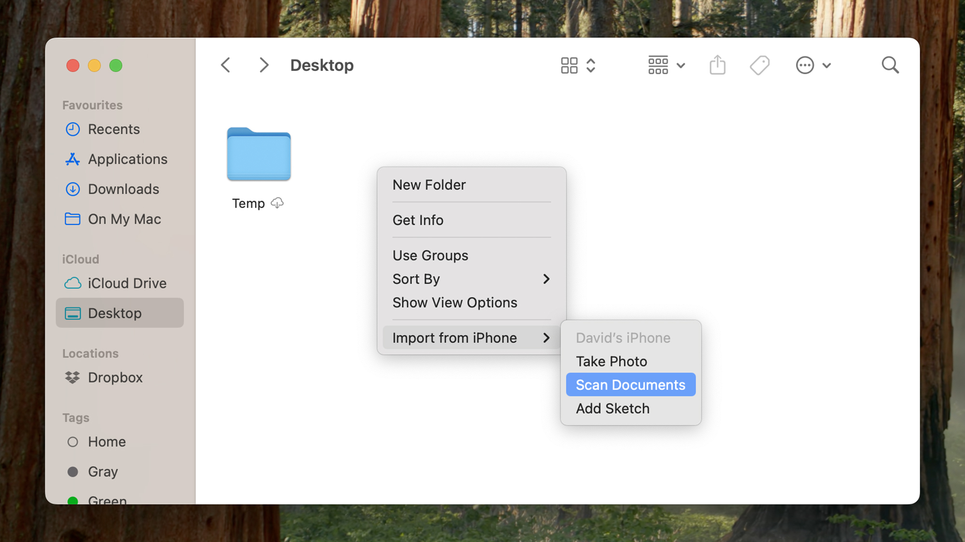Image resolution: width=965 pixels, height=542 pixels.
Task: Click New Folder in context menu
Action: pos(429,185)
